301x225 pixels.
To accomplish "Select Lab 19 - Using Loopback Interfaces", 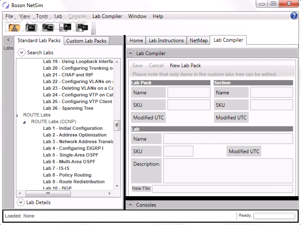I will (x=78, y=61).
